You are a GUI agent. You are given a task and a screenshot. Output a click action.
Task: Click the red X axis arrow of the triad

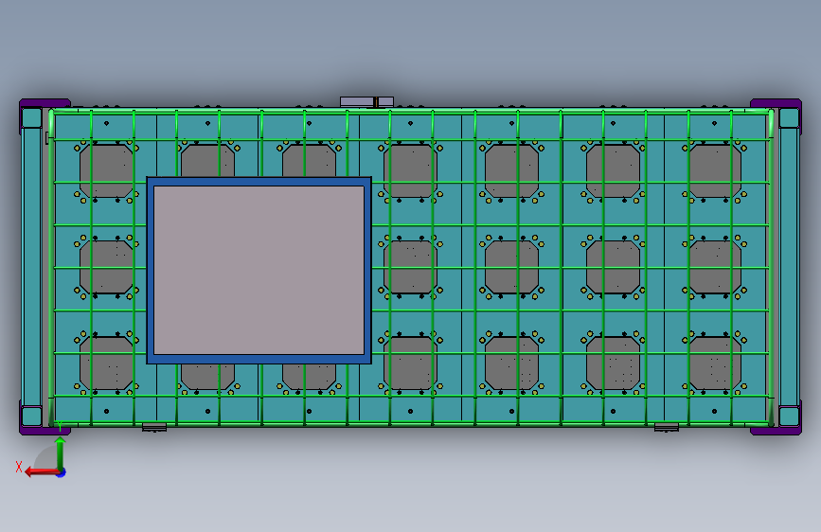pos(42,471)
